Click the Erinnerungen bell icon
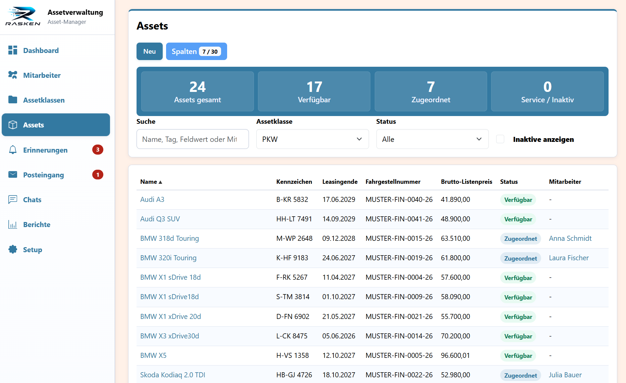Viewport: 626px width, 383px height. point(13,150)
